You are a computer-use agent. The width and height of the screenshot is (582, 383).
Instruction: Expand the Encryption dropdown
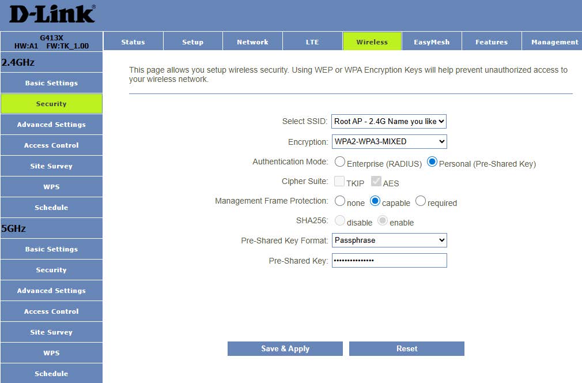389,141
